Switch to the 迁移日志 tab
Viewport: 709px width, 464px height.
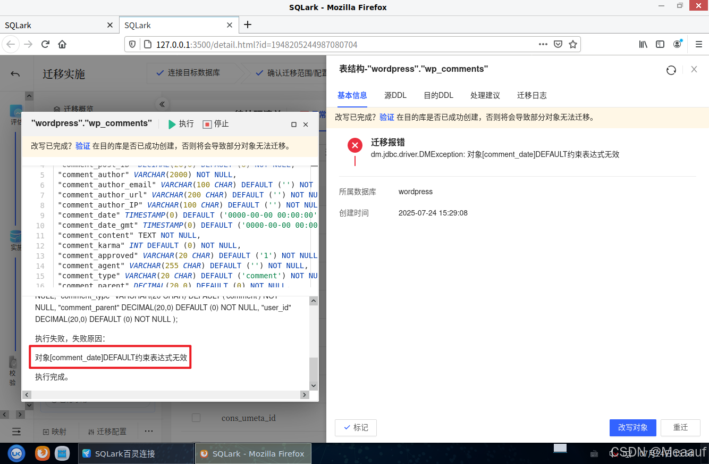(532, 95)
